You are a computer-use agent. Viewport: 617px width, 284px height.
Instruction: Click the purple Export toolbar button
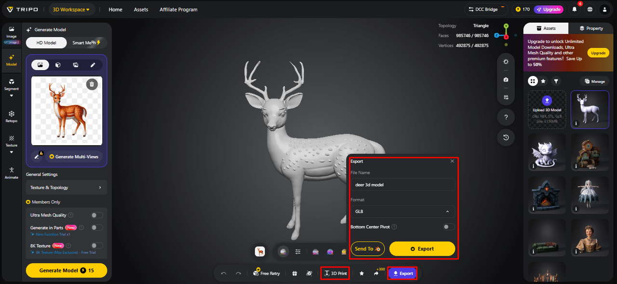[403, 273]
